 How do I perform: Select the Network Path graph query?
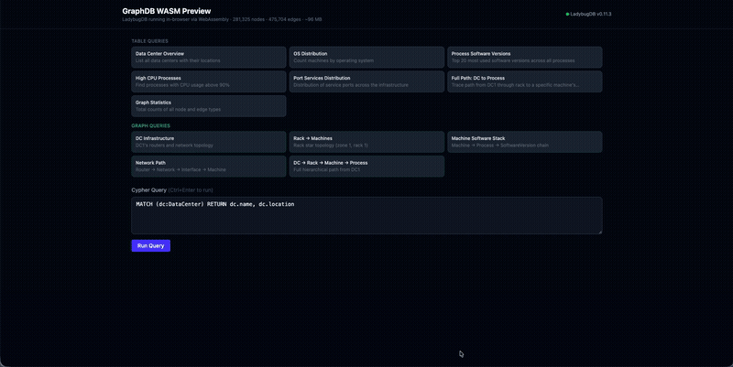(209, 167)
